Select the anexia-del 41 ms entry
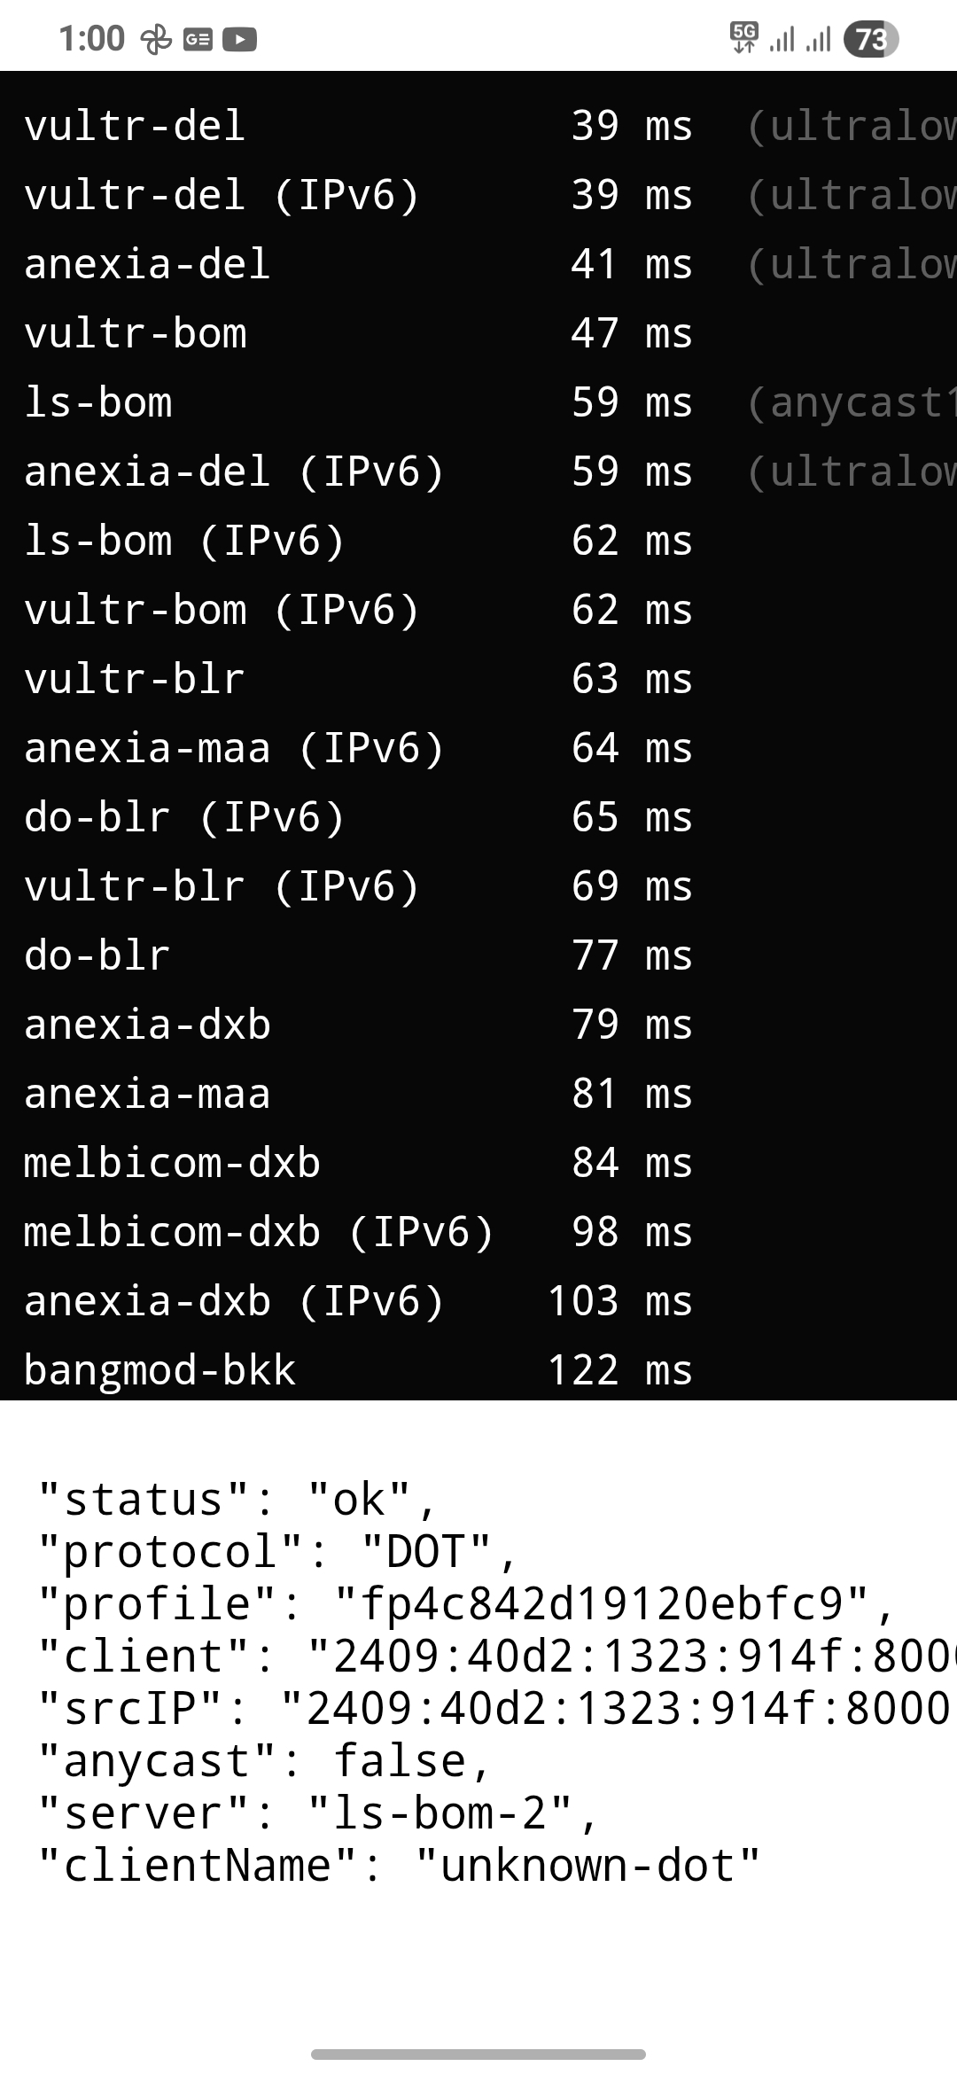The image size is (957, 2074). click(x=478, y=264)
